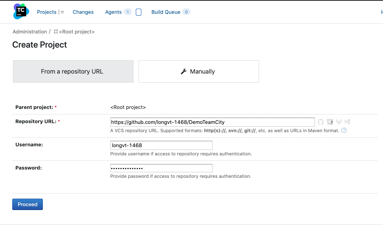Pick the Visual Studio repository icon
This screenshot has height=225, width=383.
pos(347,122)
